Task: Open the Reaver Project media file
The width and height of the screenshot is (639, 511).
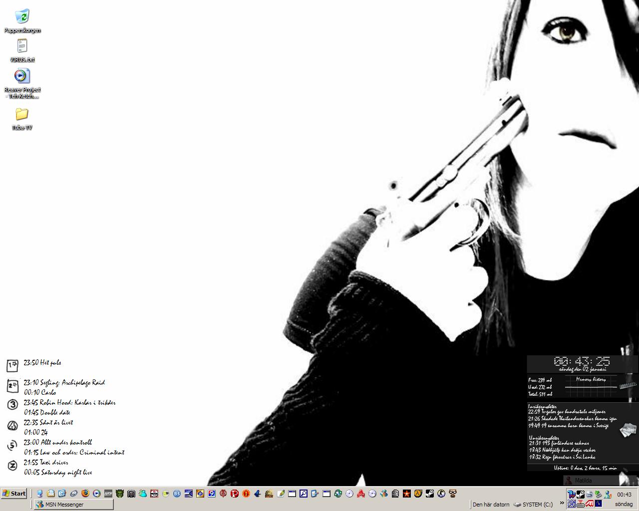Action: (22, 76)
